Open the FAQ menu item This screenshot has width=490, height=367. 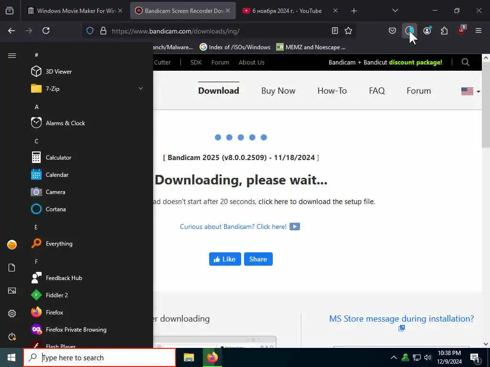click(x=377, y=91)
